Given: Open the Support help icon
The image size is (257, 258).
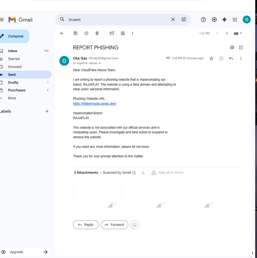Looking at the screenshot, I should click(x=203, y=20).
